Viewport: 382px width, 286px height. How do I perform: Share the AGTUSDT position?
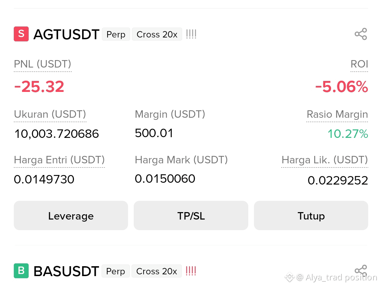(361, 34)
